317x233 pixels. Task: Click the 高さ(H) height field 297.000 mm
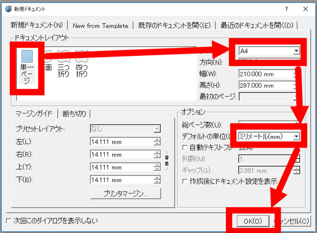[x=267, y=85]
